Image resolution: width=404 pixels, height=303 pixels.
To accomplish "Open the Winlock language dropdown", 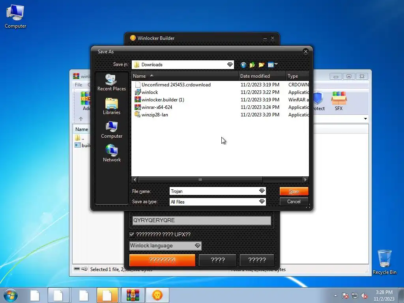I will tap(165, 245).
